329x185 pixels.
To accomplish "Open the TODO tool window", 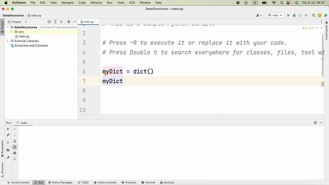I will (83, 182).
